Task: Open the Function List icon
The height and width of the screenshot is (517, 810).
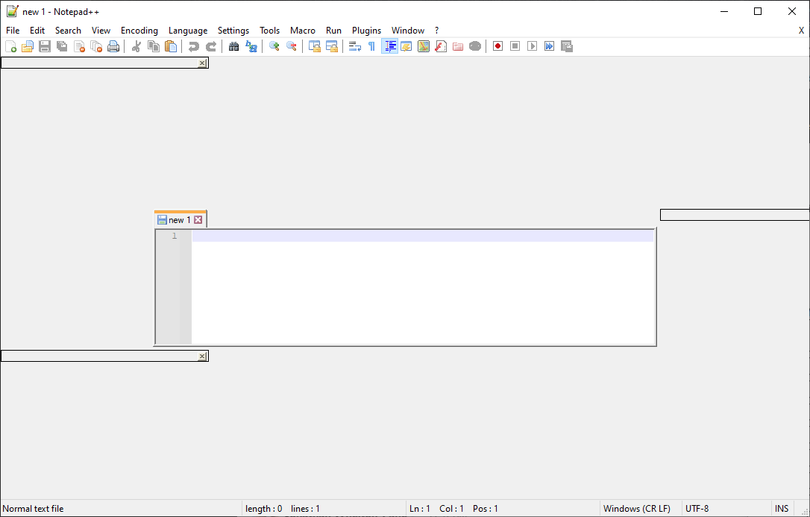Action: pos(441,46)
